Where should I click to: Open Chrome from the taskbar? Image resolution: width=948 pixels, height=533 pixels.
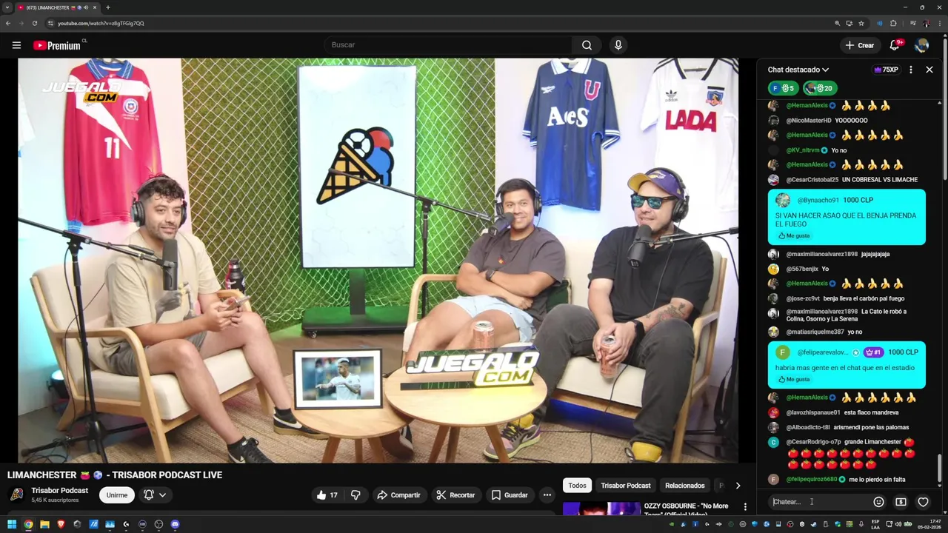pyautogui.click(x=28, y=524)
